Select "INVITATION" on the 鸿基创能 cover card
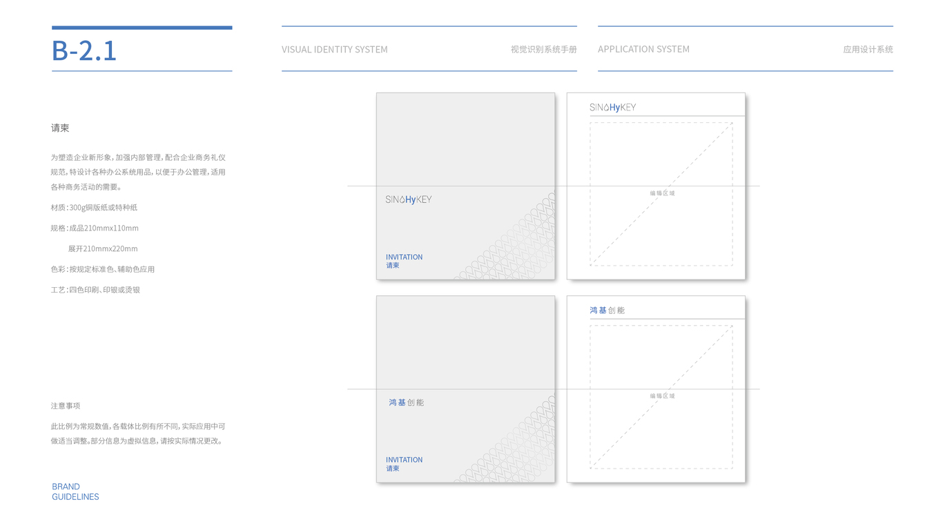This screenshot has width=943, height=530. click(405, 460)
